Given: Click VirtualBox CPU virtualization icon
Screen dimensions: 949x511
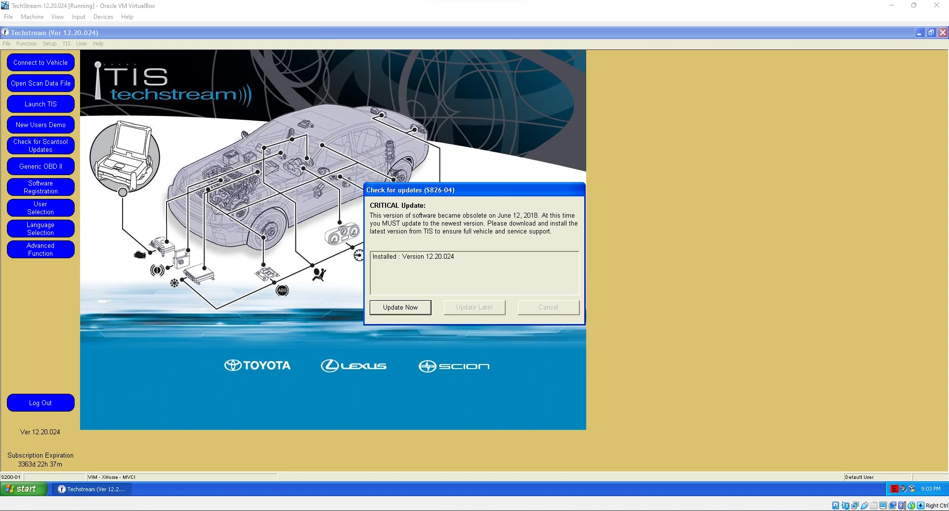Looking at the screenshot, I should click(901, 506).
